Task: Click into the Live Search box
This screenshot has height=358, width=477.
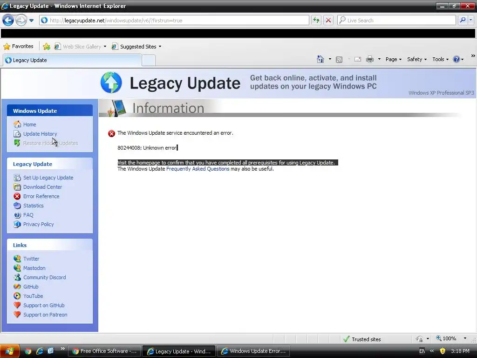Action: (396, 21)
